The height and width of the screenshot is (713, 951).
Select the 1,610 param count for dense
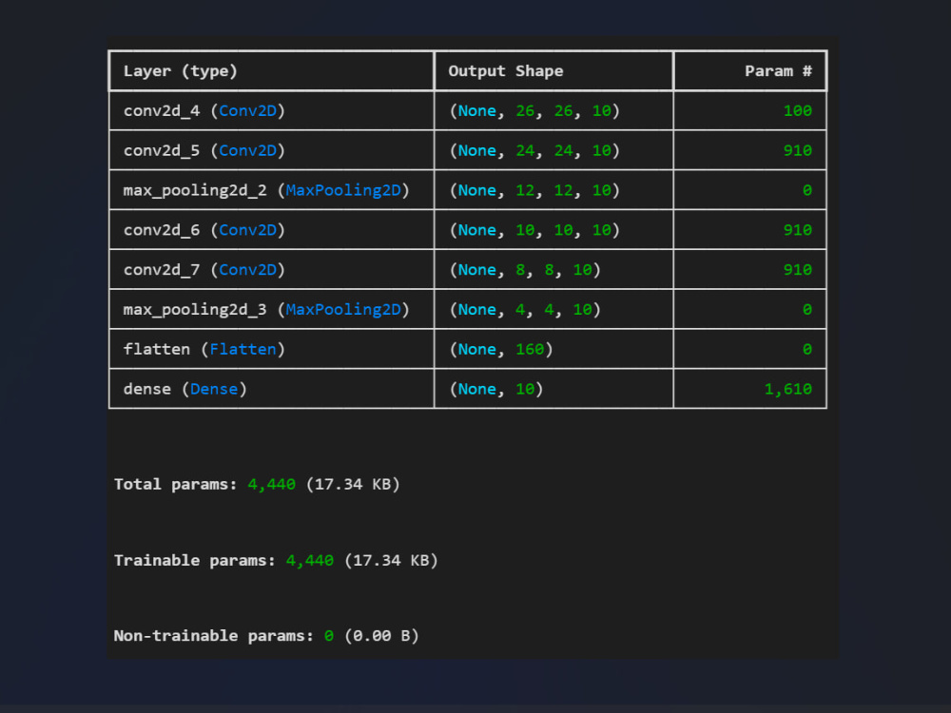pos(787,389)
